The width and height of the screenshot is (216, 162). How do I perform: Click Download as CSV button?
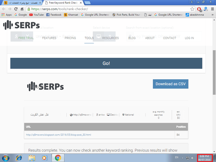coord(171,84)
